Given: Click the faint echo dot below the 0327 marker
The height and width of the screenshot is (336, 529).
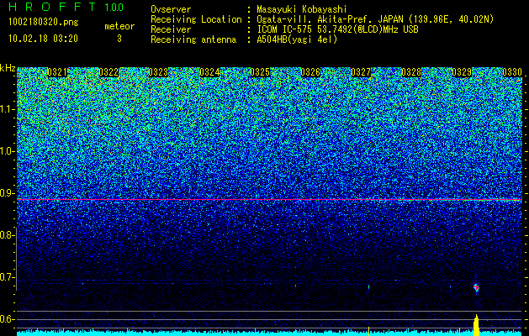Looking at the screenshot, I should tap(368, 287).
